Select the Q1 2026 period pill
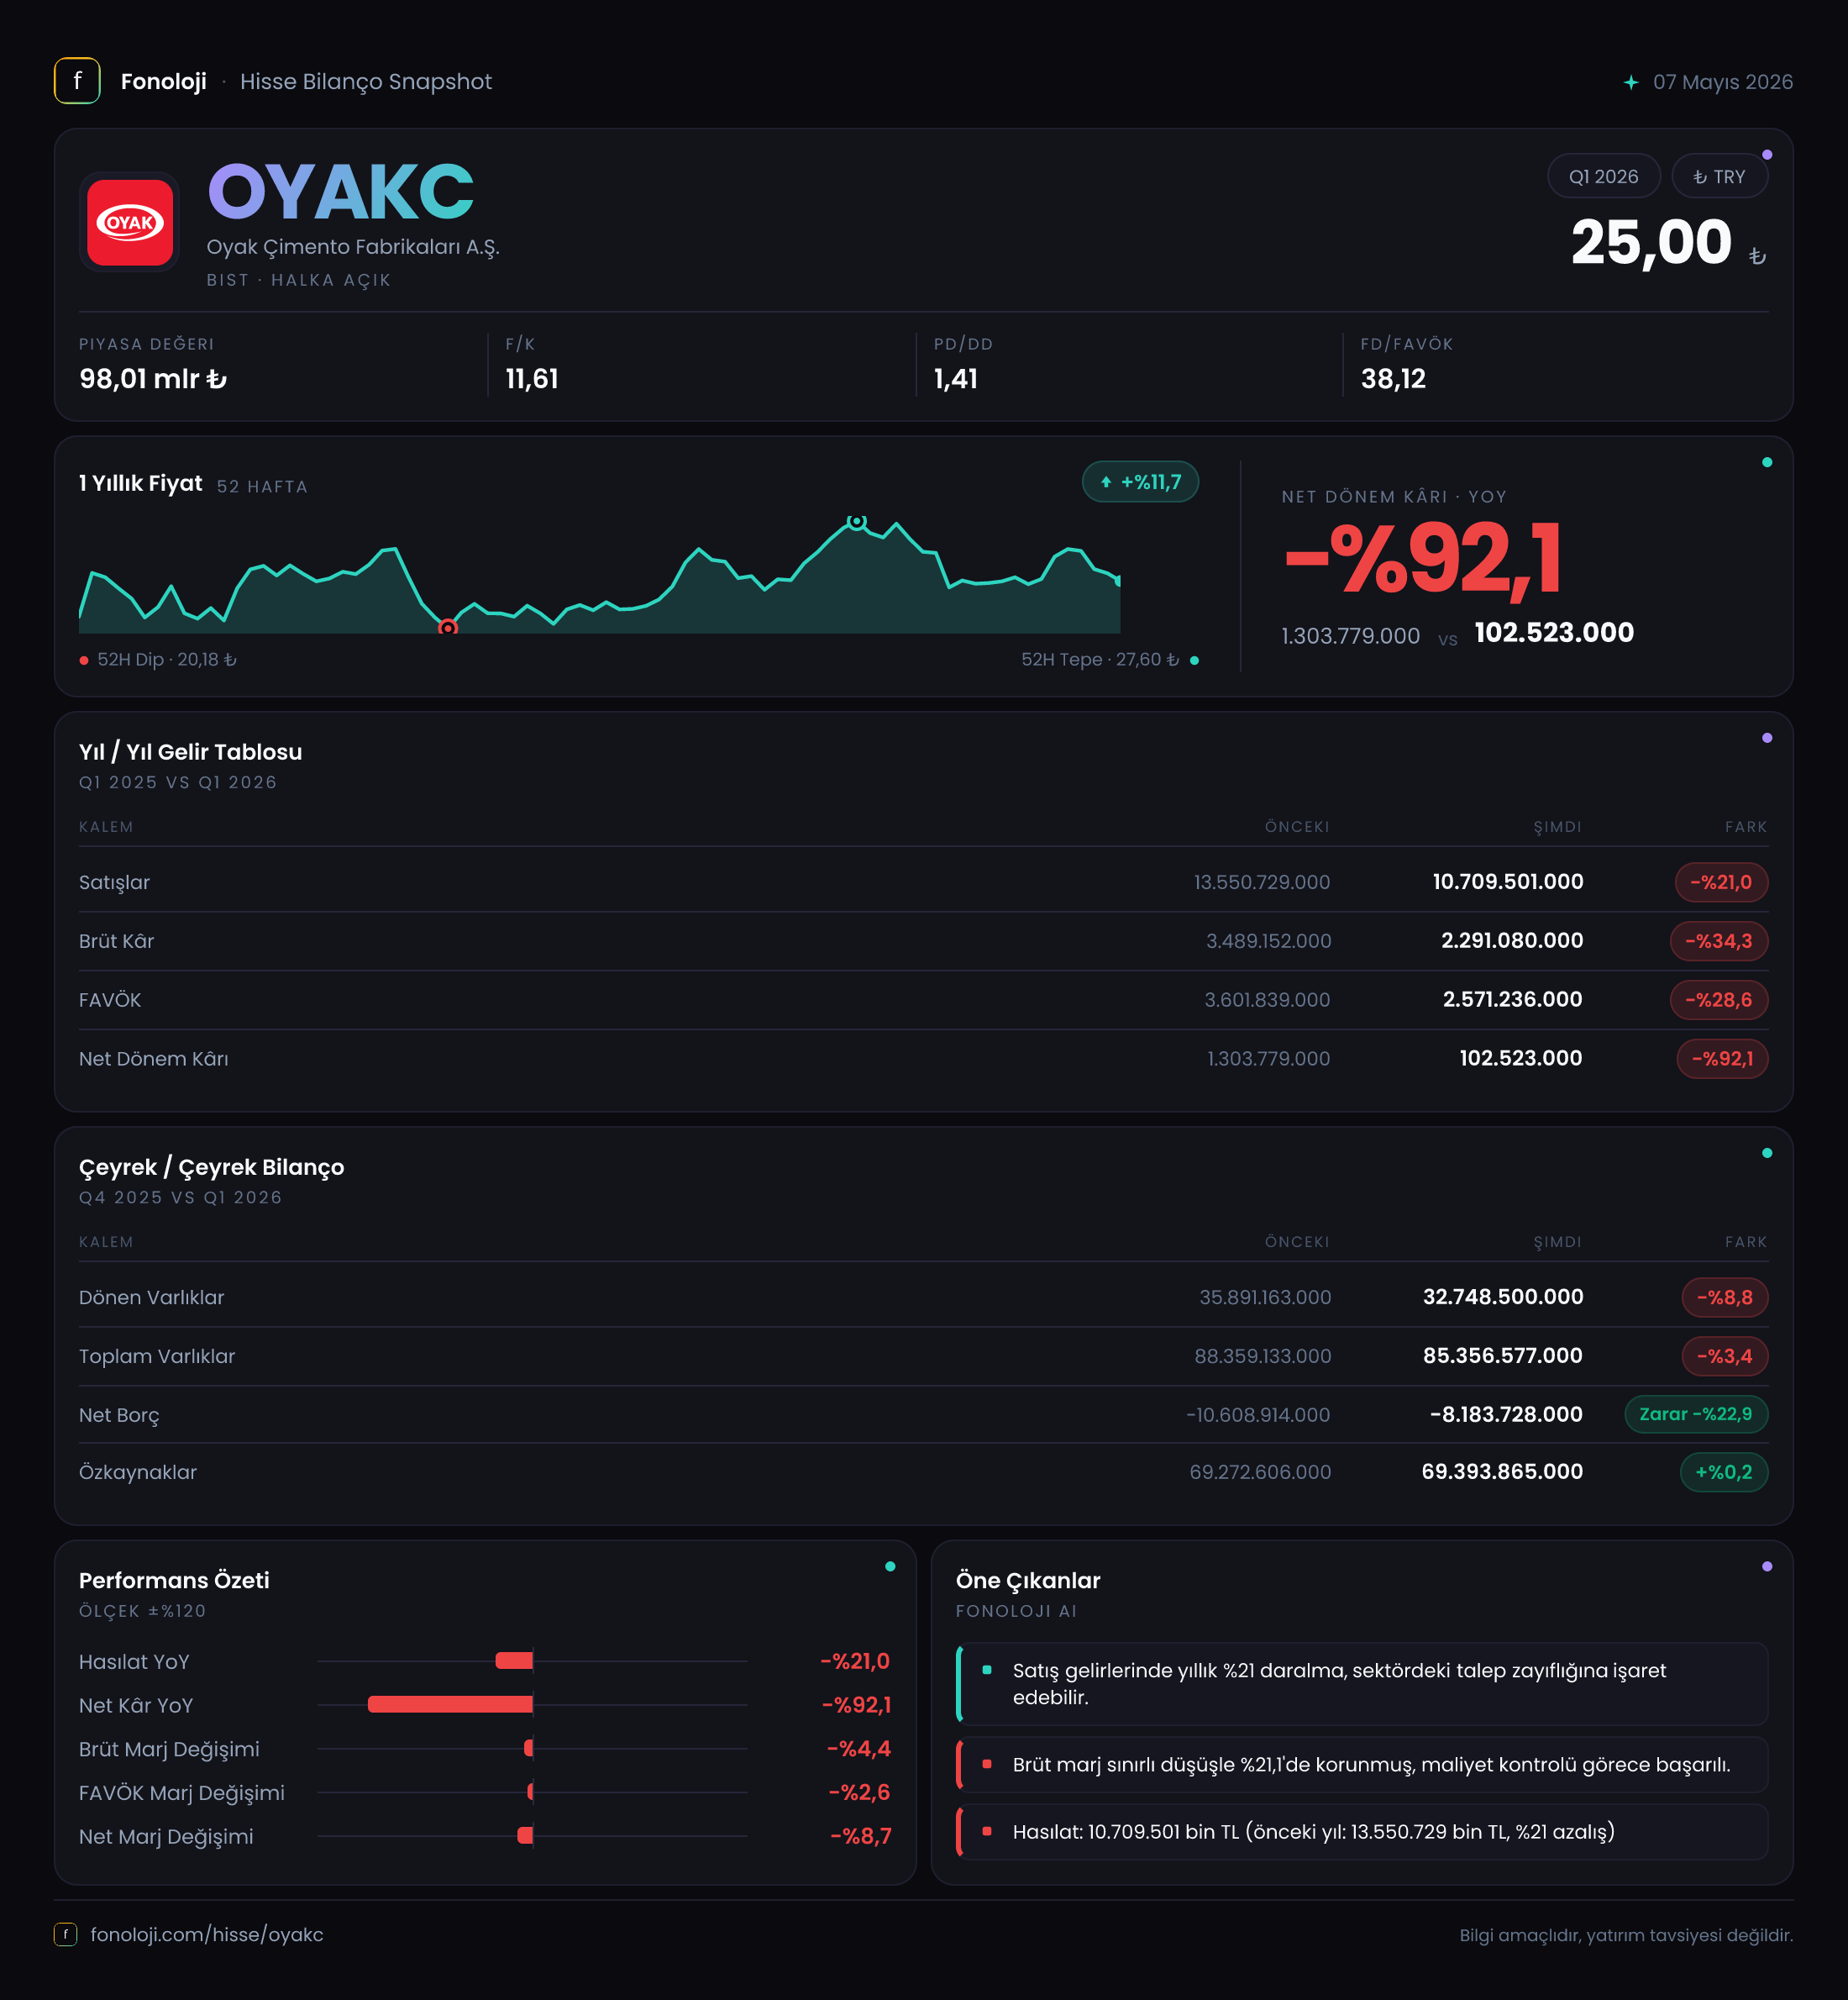The height and width of the screenshot is (2000, 1848). (1603, 176)
